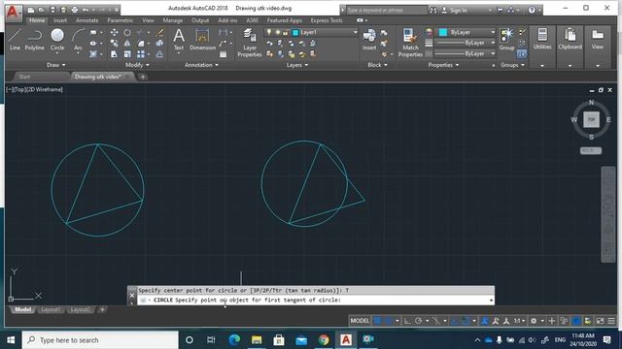Click the Group tool
This screenshot has width=622, height=349.
coord(506,39)
